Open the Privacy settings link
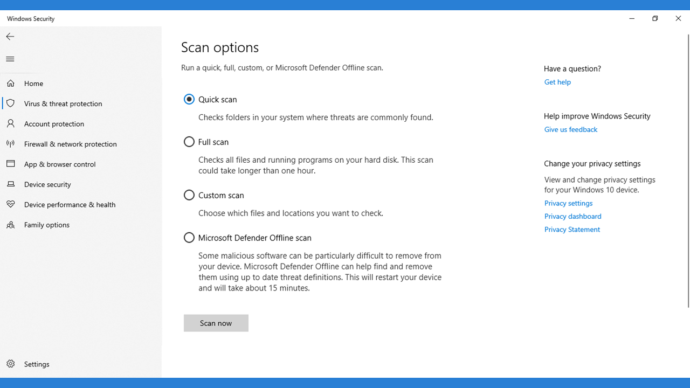This screenshot has width=690, height=388. [568, 203]
